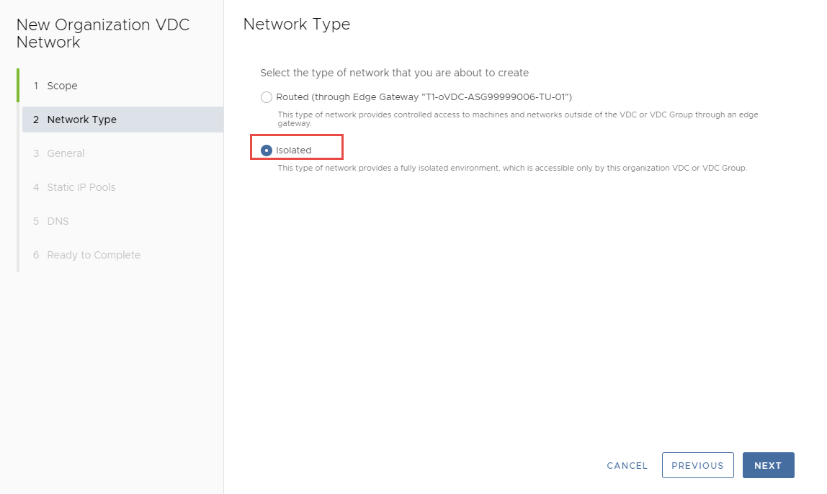827x494 pixels.
Task: Go to the Scope step
Action: pos(62,86)
